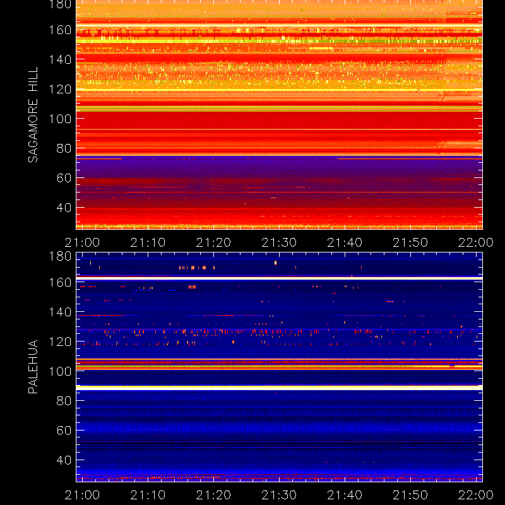Image resolution: width=505 pixels, height=505 pixels.
Task: Select Sagamore Hill plot's 100 frequency tick label
Action: pyautogui.click(x=60, y=119)
